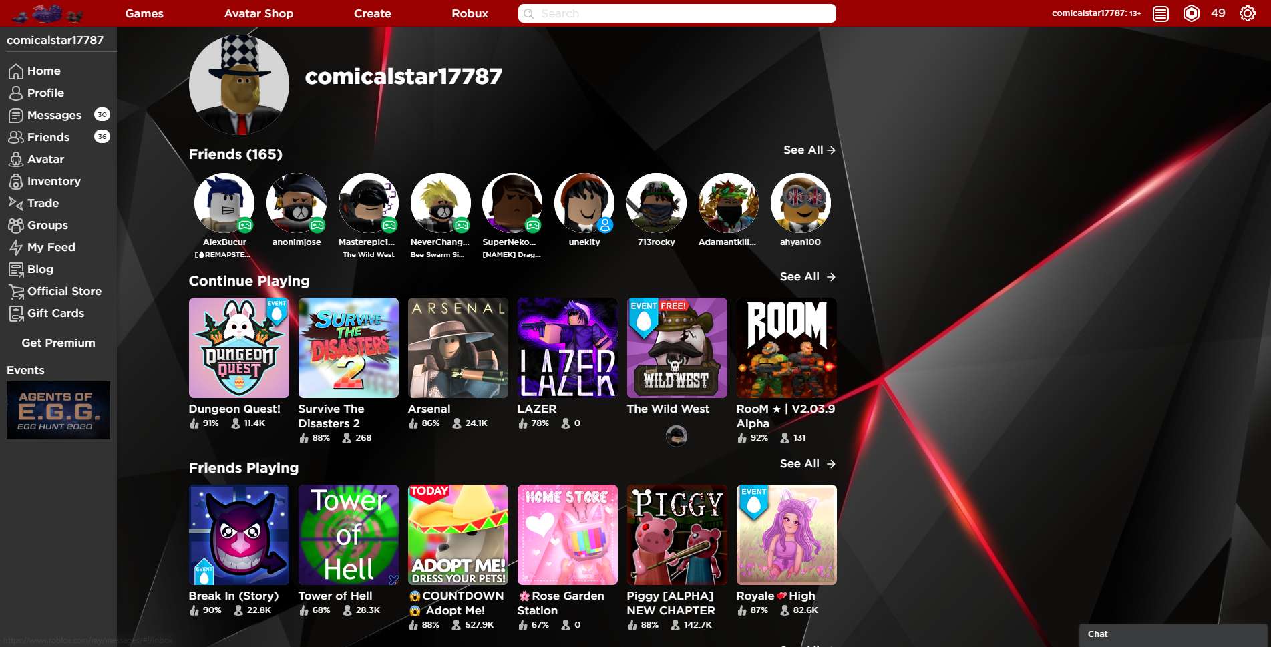See All Continue Playing games
The height and width of the screenshot is (647, 1271).
(807, 277)
